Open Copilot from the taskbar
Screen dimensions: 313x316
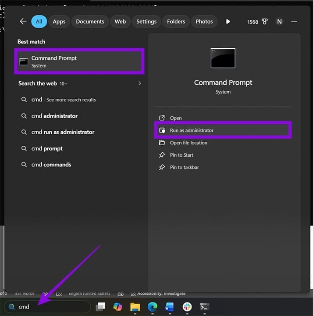(117, 307)
